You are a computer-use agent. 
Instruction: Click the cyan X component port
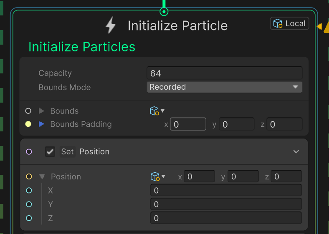(29, 190)
